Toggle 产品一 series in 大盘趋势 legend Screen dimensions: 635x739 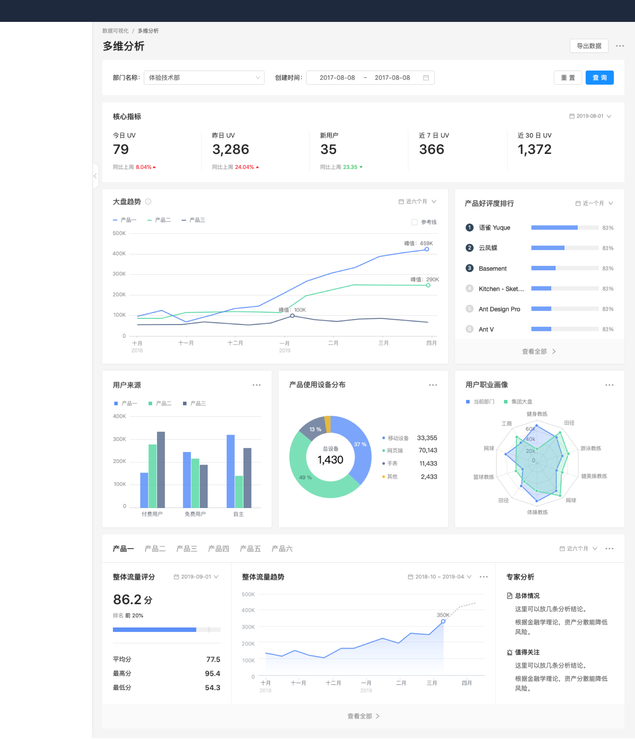coord(125,220)
